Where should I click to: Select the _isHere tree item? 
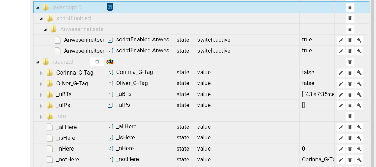coord(66,138)
